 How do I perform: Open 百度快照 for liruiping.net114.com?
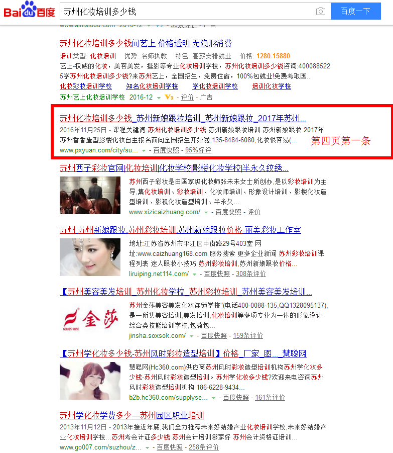click(x=217, y=274)
